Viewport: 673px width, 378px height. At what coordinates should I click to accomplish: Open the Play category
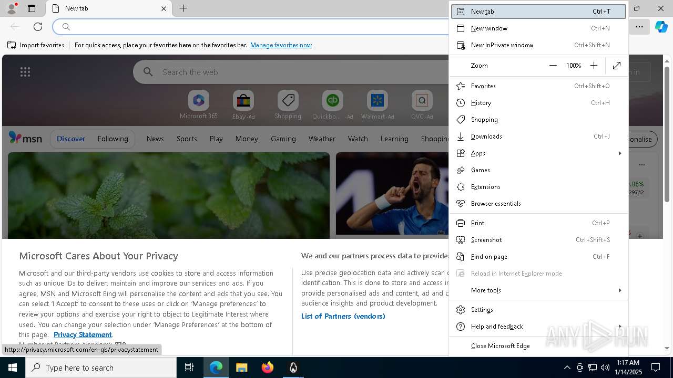point(216,139)
